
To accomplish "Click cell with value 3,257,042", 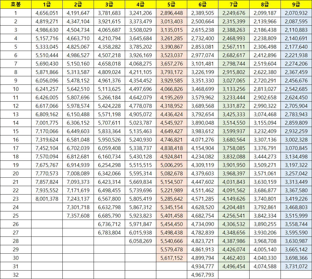I will click(296, 174).
